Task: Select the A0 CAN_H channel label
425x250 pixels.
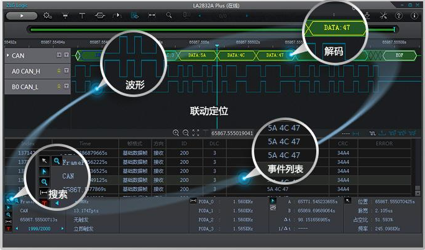Action: (25, 72)
